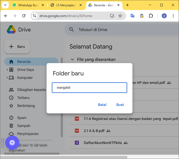Switch to the WhatsApp Business tab
179x159 pixels.
coord(28,5)
